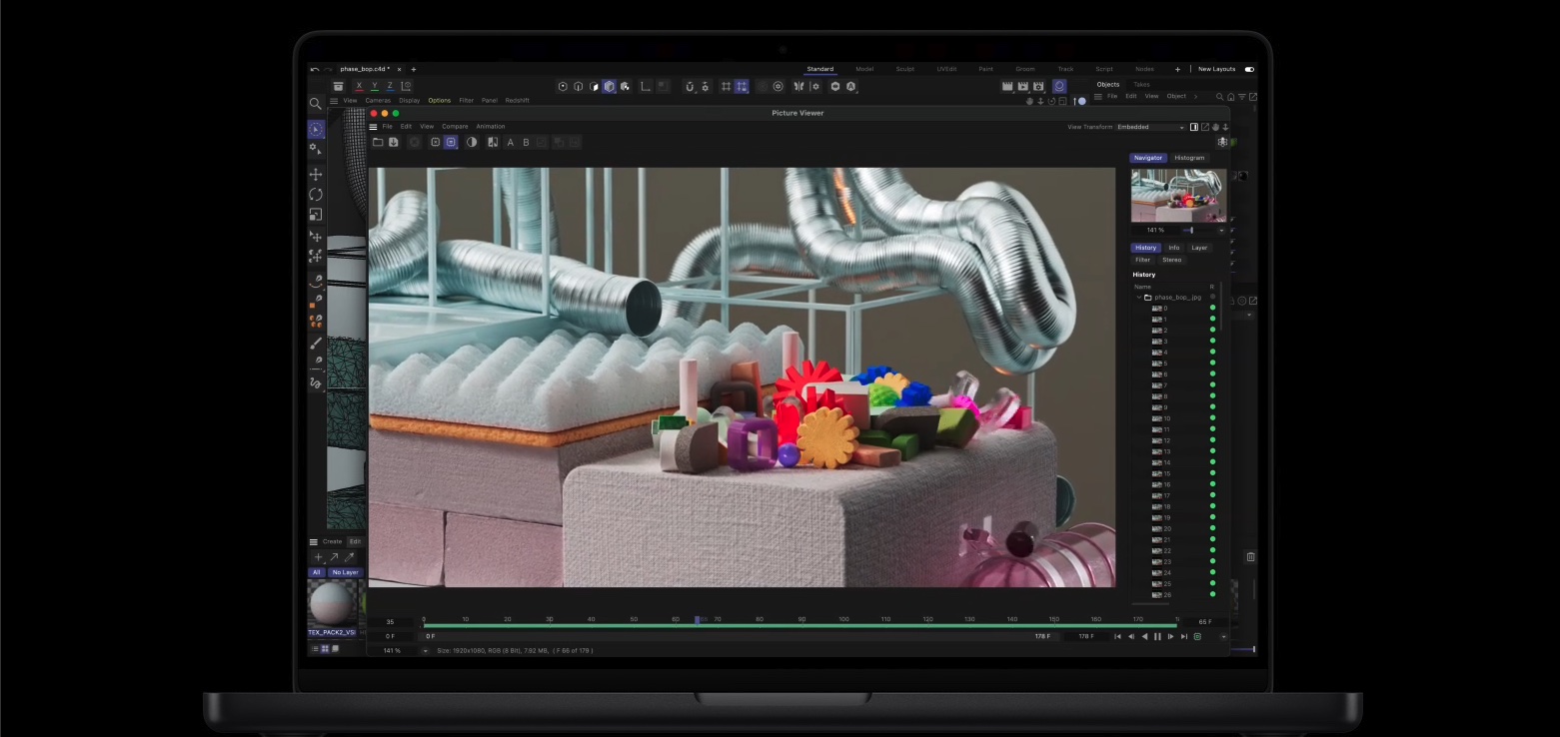Select the Move tool in left toolbar
This screenshot has width=1560, height=737.
(316, 175)
